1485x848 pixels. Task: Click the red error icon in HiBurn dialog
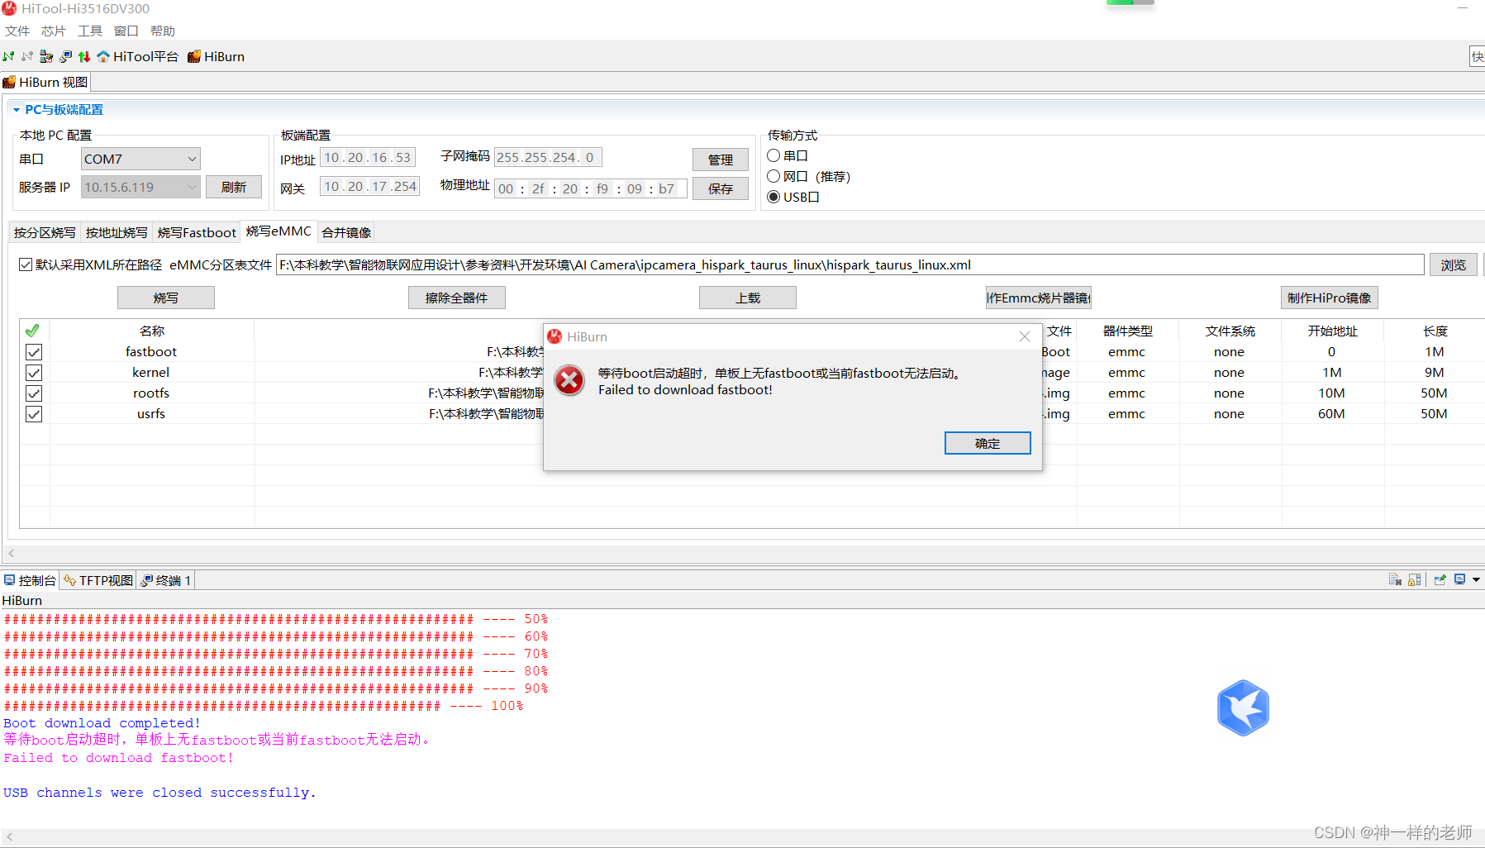[x=569, y=380]
